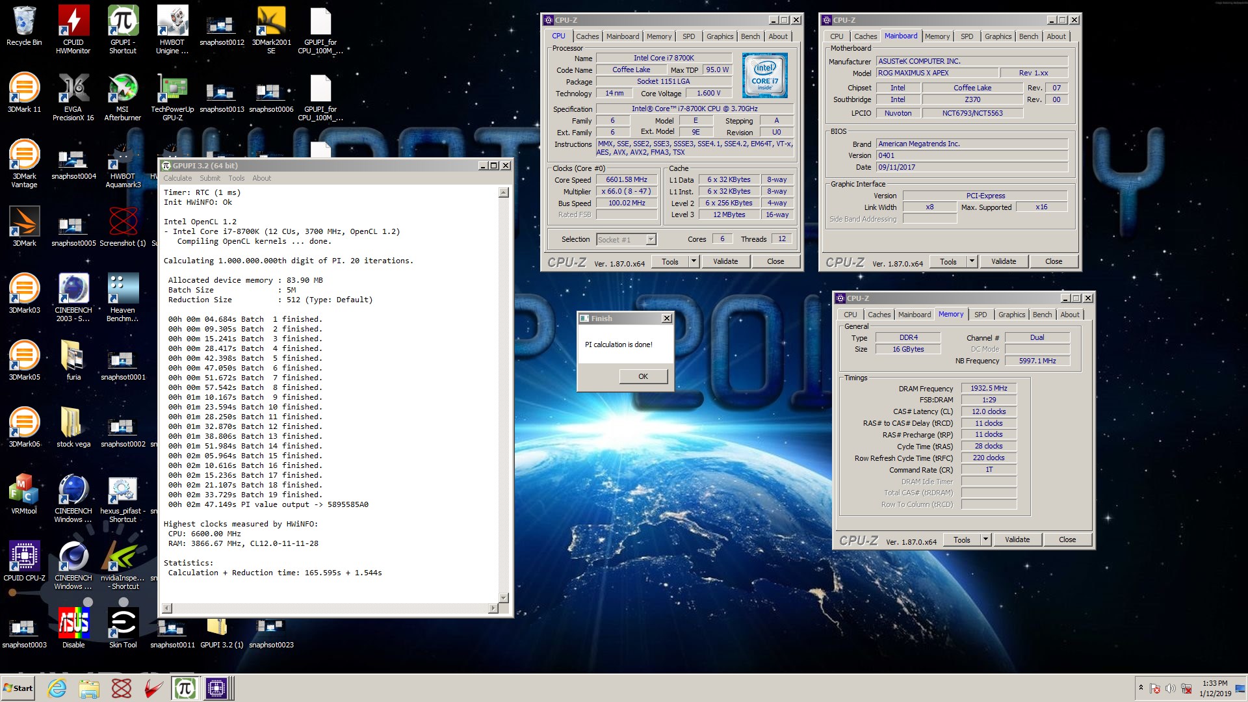Viewport: 1248px width, 702px height.
Task: Expand Tools dropdown arrow in CPU window
Action: point(694,261)
